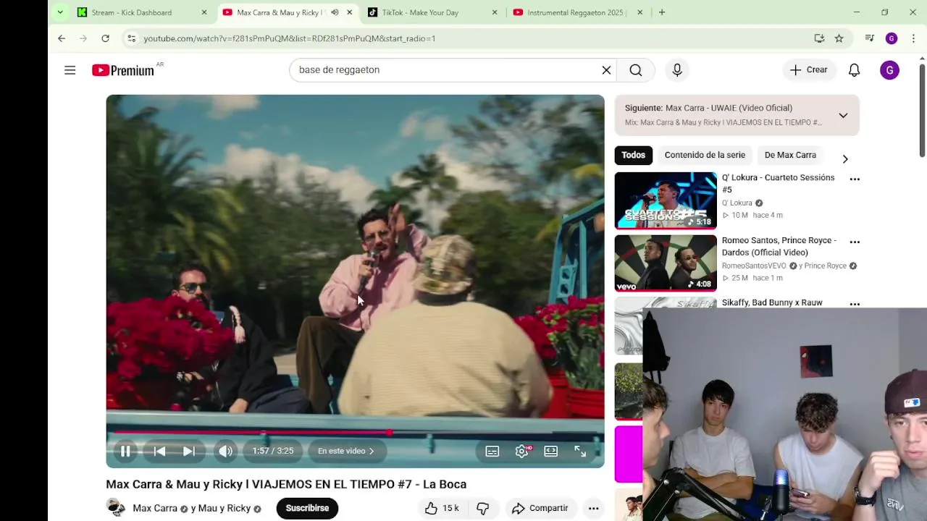Open the 'En este video' chapters chip
927x521 pixels.
346,451
